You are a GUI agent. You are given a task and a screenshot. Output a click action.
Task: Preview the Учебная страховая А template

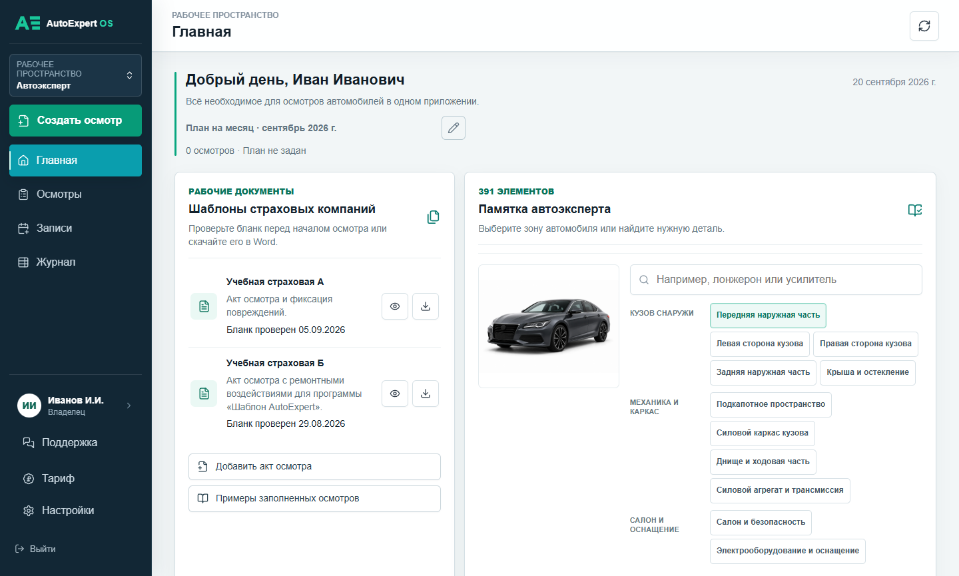[395, 306]
